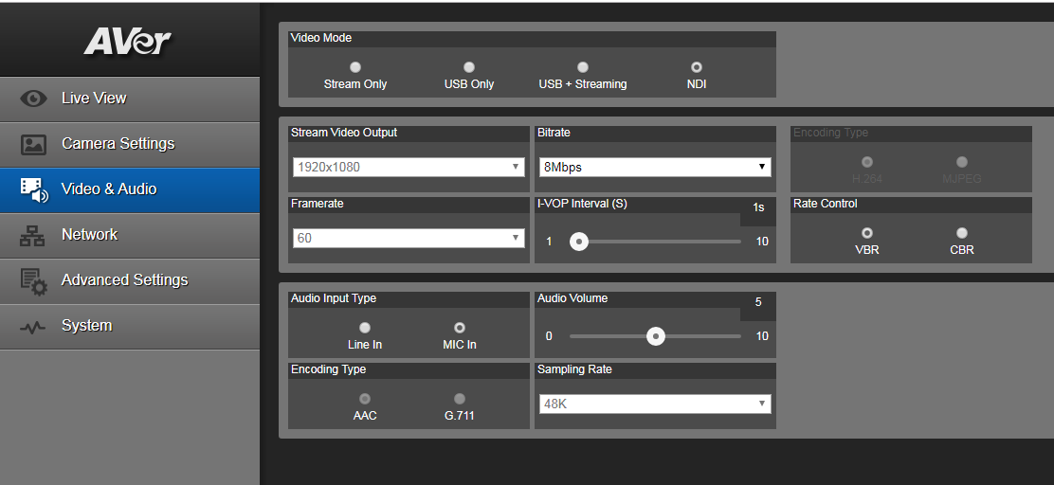Click the Network topology icon

tap(33, 235)
